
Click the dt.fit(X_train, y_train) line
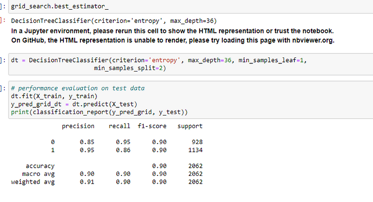pos(54,96)
